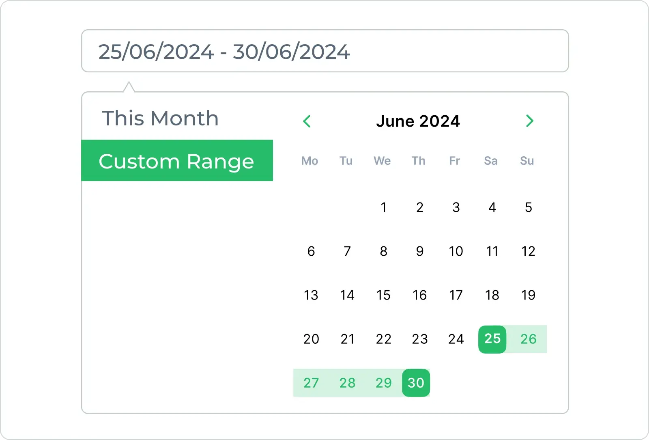Viewport: 649px width, 440px height.
Task: Click the Mo weekday header
Action: point(309,161)
